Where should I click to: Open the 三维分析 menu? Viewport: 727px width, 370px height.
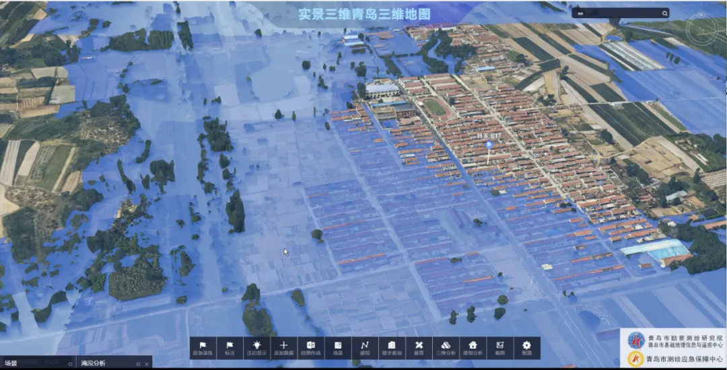pos(446,348)
